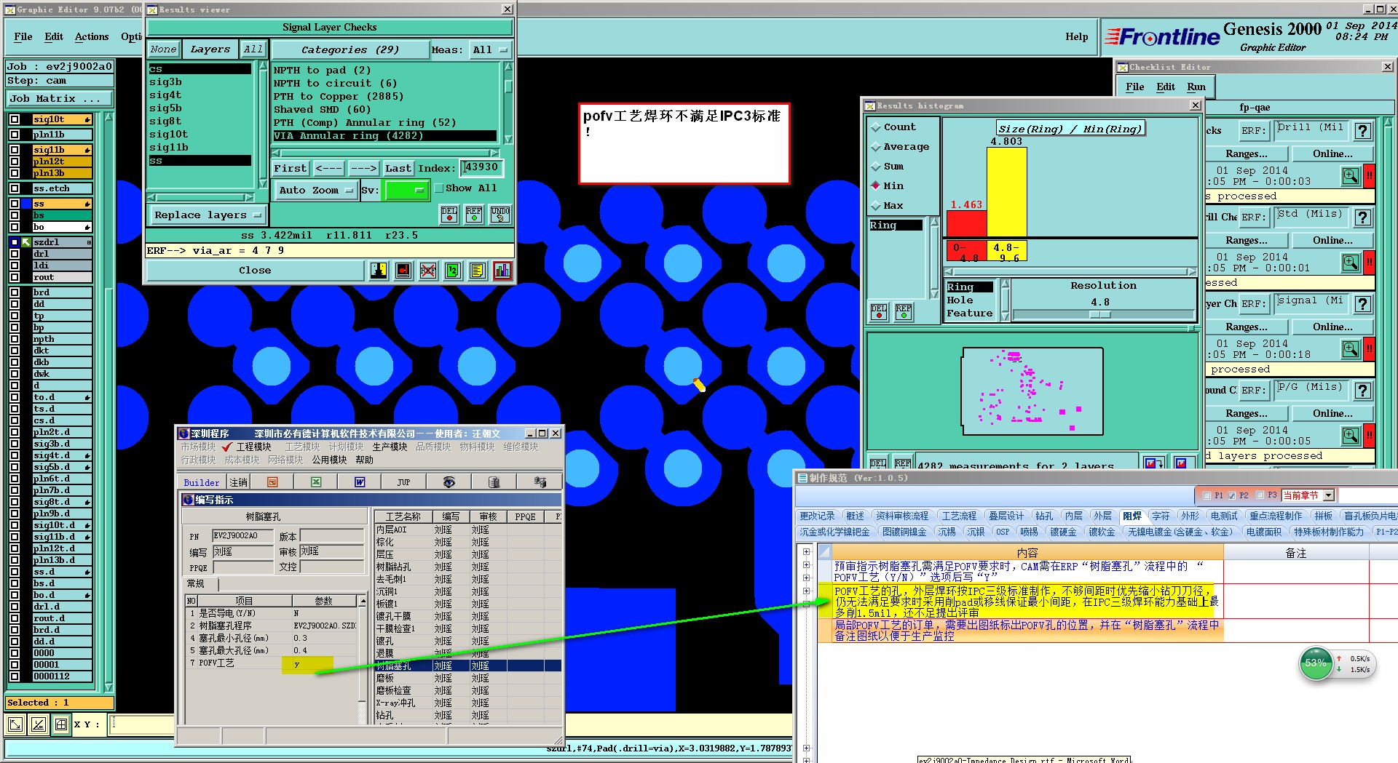The image size is (1398, 763).
Task: Toggle visibility box for layer pln11b
Action: pos(15,135)
